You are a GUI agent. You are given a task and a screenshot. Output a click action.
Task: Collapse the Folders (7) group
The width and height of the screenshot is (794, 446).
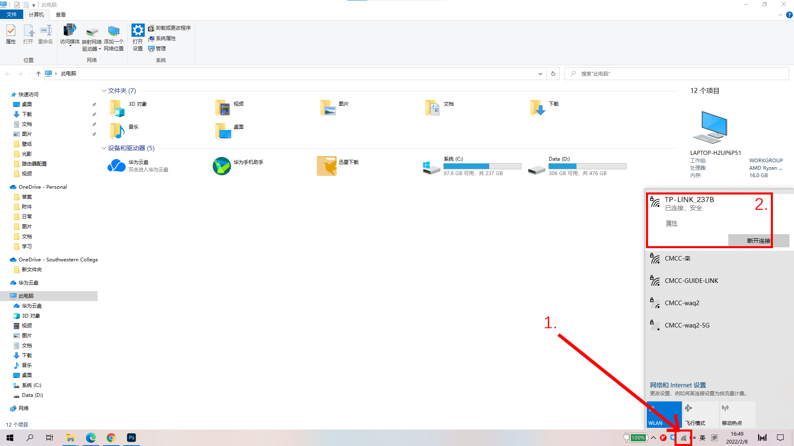tap(104, 91)
